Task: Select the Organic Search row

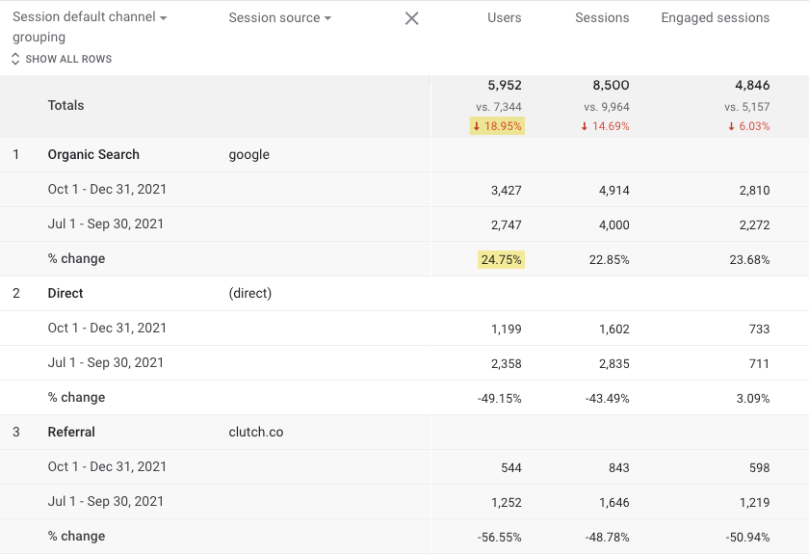Action: tap(93, 154)
